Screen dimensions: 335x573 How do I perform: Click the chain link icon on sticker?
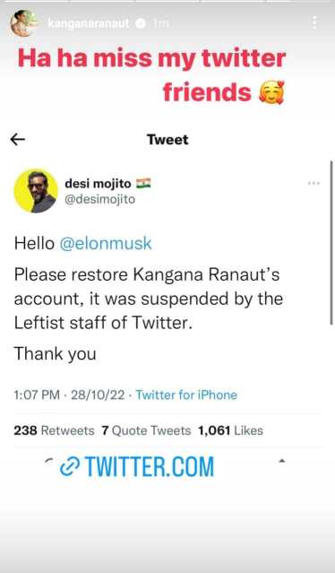point(70,467)
